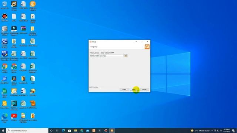Open the volume control in system tray
This screenshot has width=237, height=133.
coord(221,130)
